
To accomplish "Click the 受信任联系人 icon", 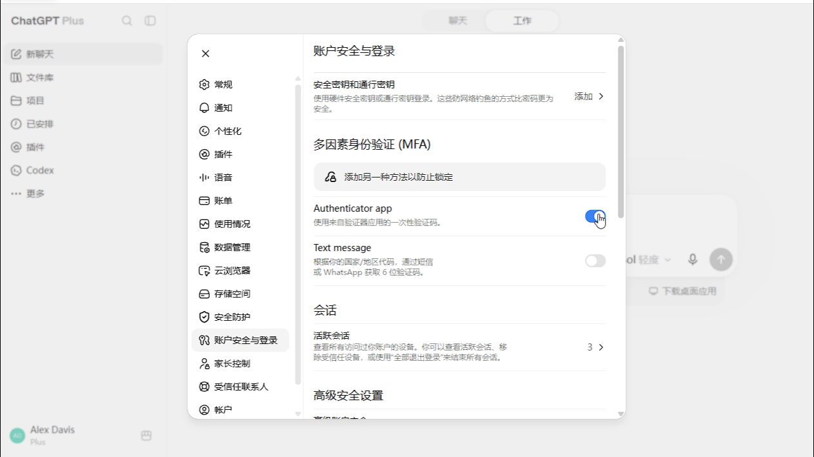I will [x=204, y=387].
